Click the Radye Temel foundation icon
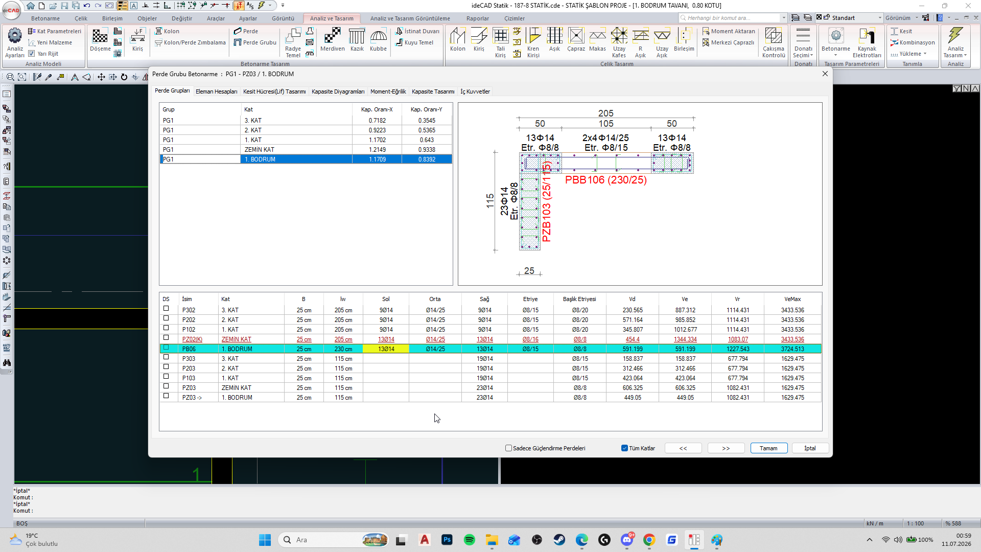981x552 pixels. click(293, 42)
